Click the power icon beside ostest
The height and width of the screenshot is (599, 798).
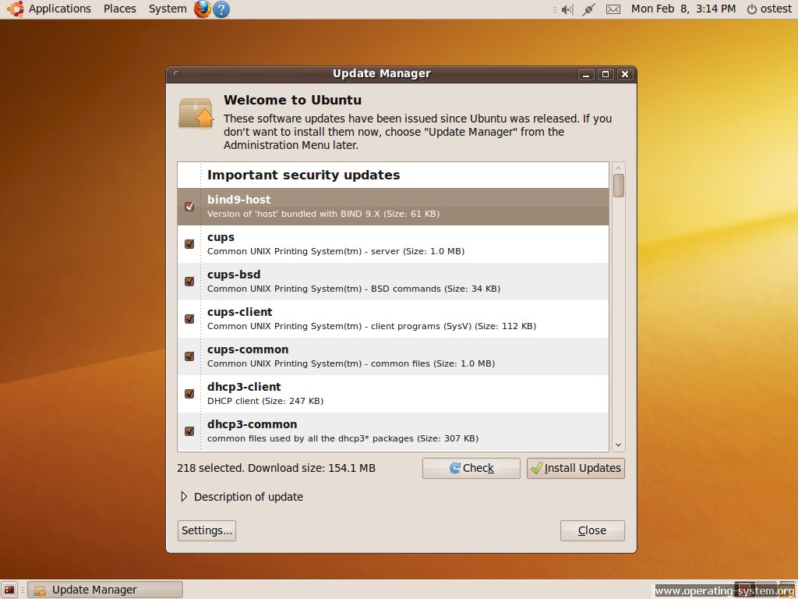coord(752,9)
